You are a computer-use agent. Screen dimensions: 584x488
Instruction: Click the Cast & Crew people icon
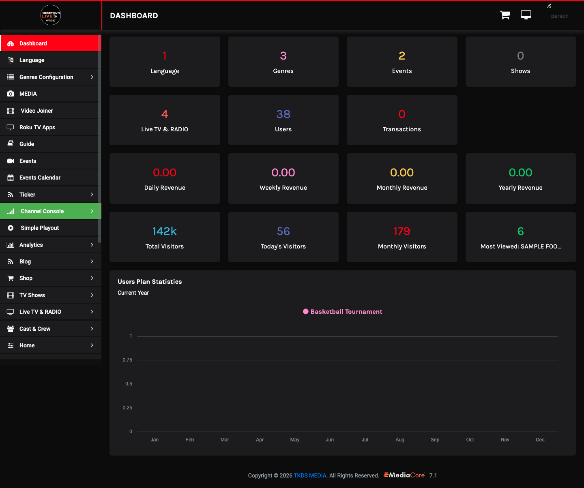11,329
